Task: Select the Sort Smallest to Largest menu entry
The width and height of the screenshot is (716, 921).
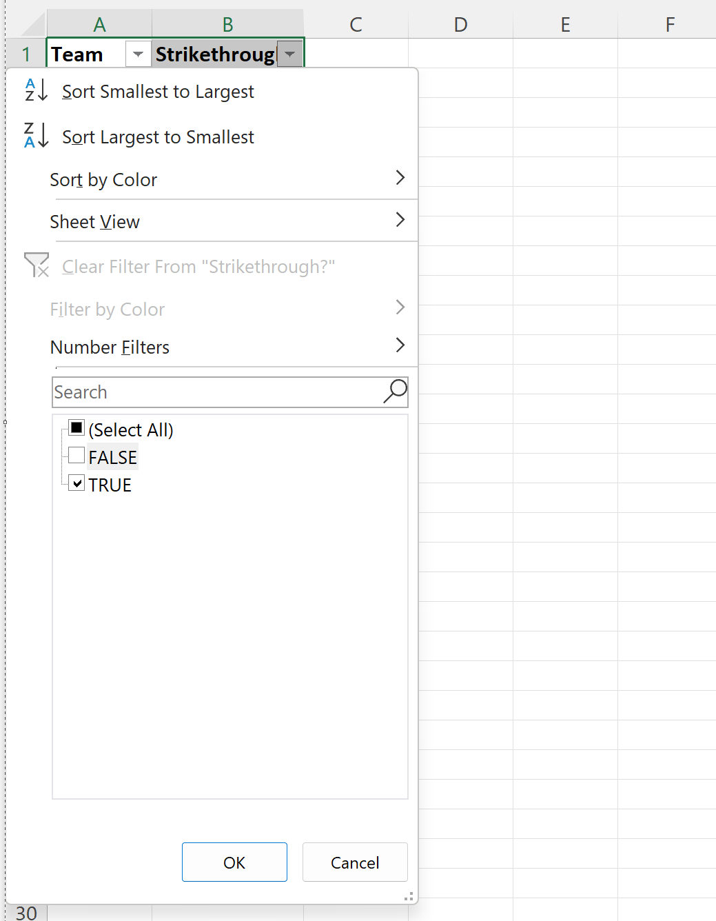Action: pyautogui.click(x=158, y=90)
